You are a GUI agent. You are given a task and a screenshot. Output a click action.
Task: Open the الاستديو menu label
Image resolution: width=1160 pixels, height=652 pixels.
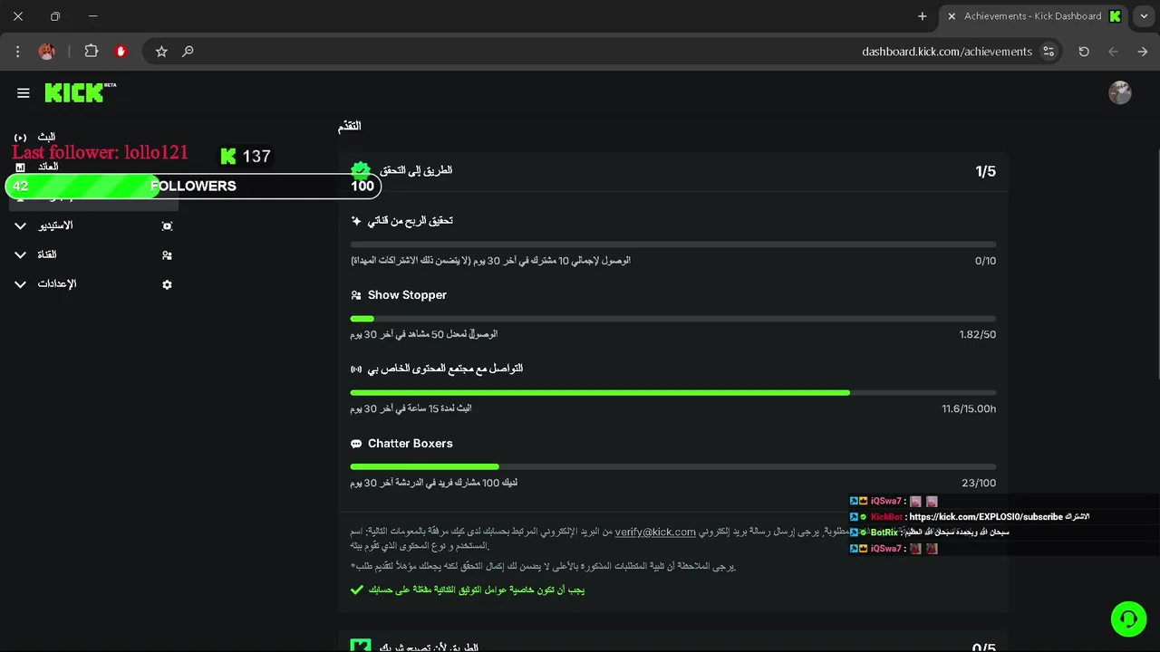pos(55,225)
